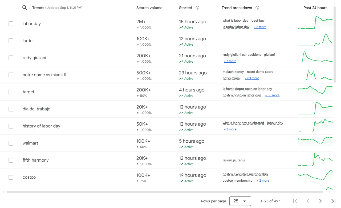The image size is (341, 208).
Task: Click '23 hours ago' started time
Action: pos(193,73)
